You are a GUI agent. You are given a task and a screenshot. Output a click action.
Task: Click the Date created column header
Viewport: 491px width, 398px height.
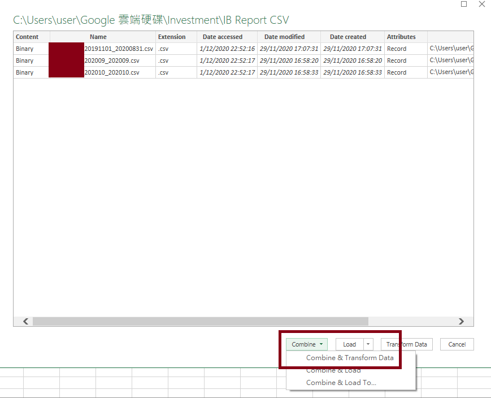(352, 37)
